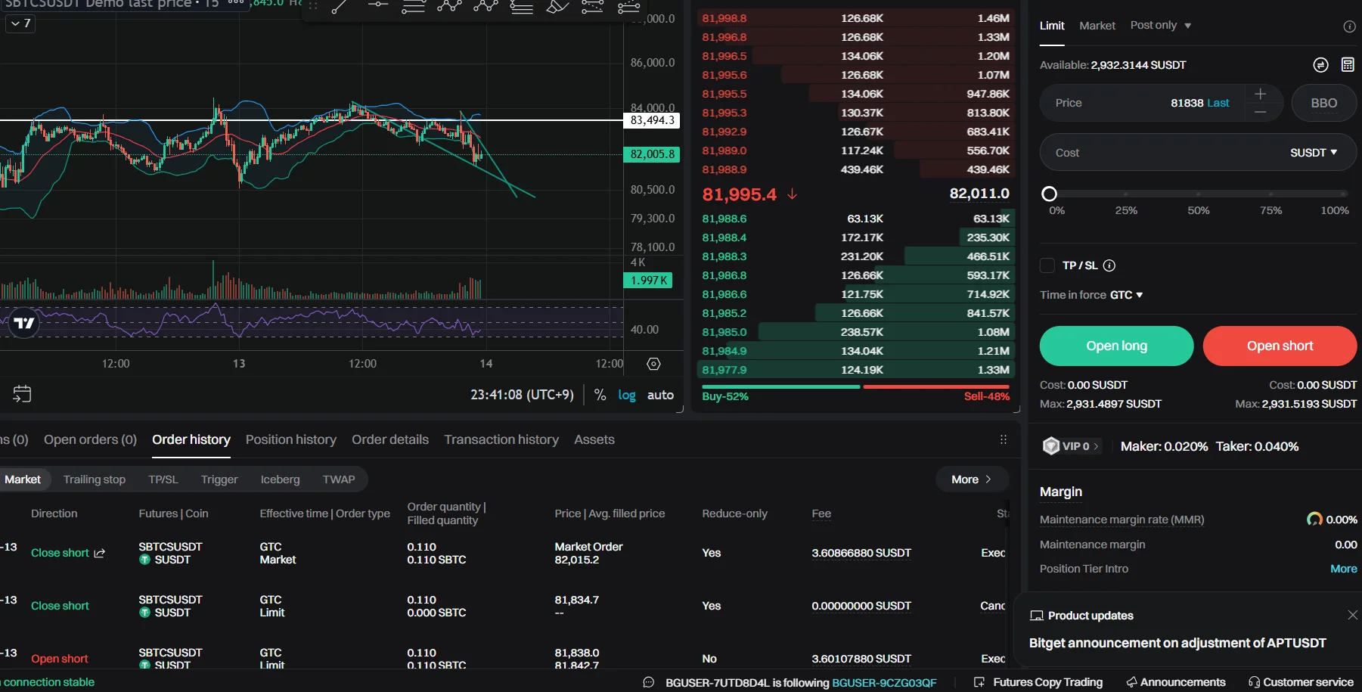This screenshot has height=692, width=1362.
Task: Expand Post only order type dropdown
Action: (1161, 25)
